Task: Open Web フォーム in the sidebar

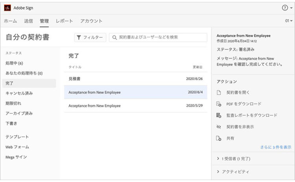Action: [x=17, y=147]
